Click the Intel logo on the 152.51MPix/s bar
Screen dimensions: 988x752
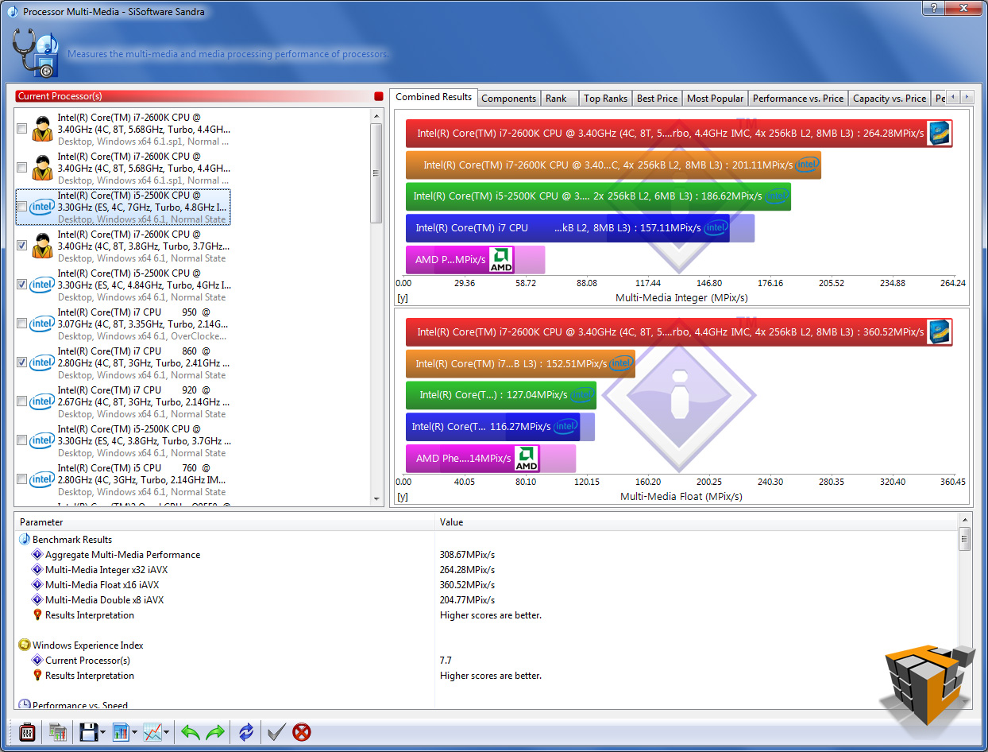(x=621, y=364)
